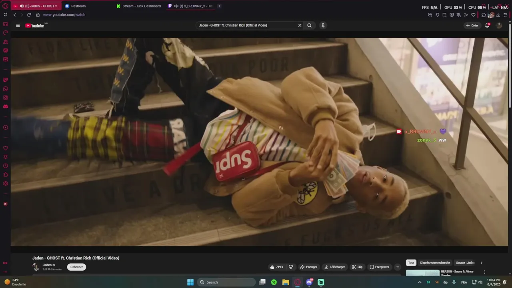Download the video via Télécharger

[335, 267]
